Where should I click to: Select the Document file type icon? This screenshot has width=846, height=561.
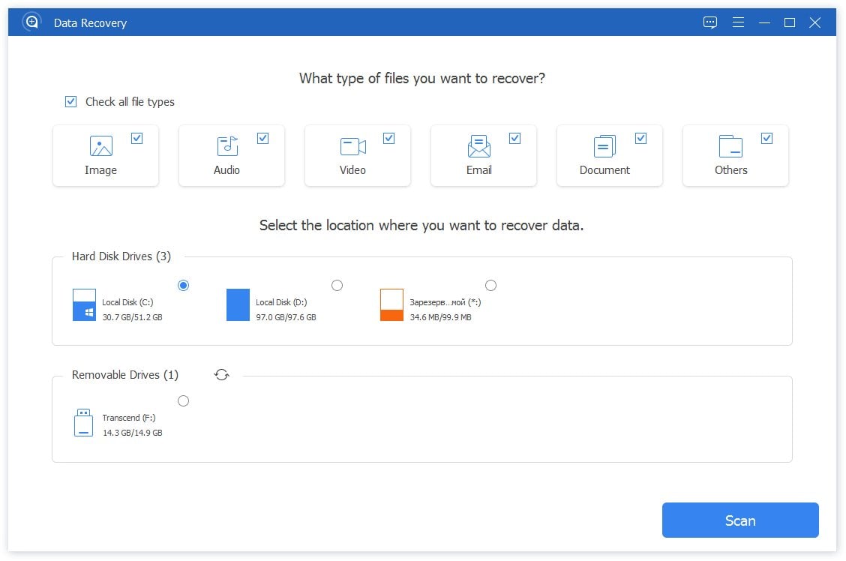606,145
